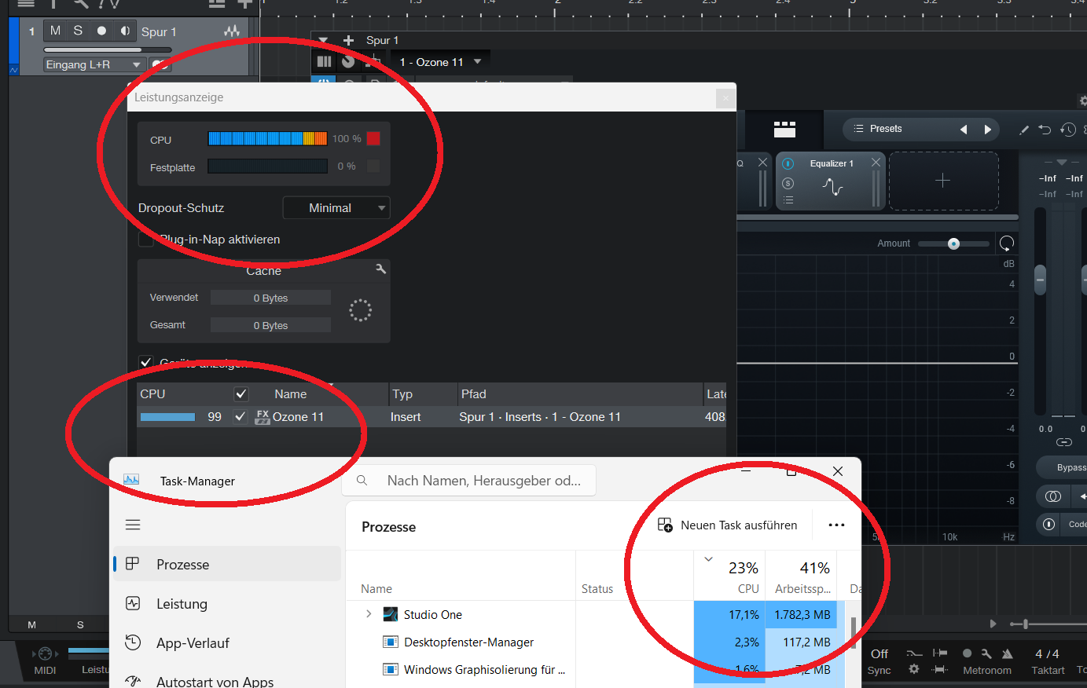Remove the Equalizer 1 module
This screenshot has height=688, width=1087.
point(876,162)
